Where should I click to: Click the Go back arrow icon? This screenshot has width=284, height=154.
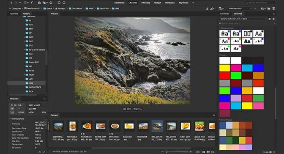11,3
